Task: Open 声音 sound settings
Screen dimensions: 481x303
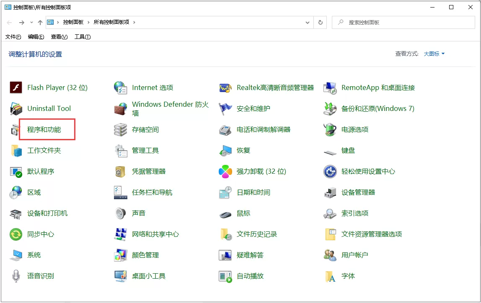Action: 138,213
